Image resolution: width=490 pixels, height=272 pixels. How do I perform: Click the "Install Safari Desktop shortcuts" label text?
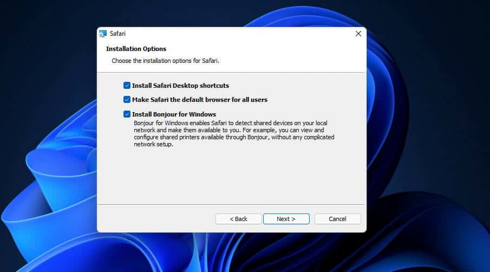(x=180, y=86)
